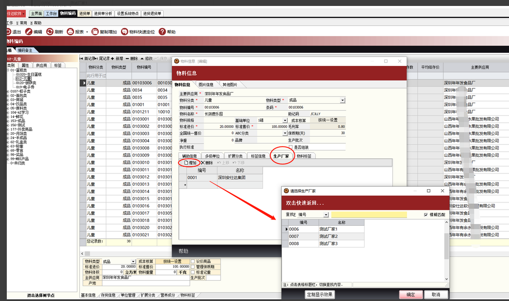Click 增加 to add a manufacturer
509x301 pixels.
pyautogui.click(x=190, y=163)
